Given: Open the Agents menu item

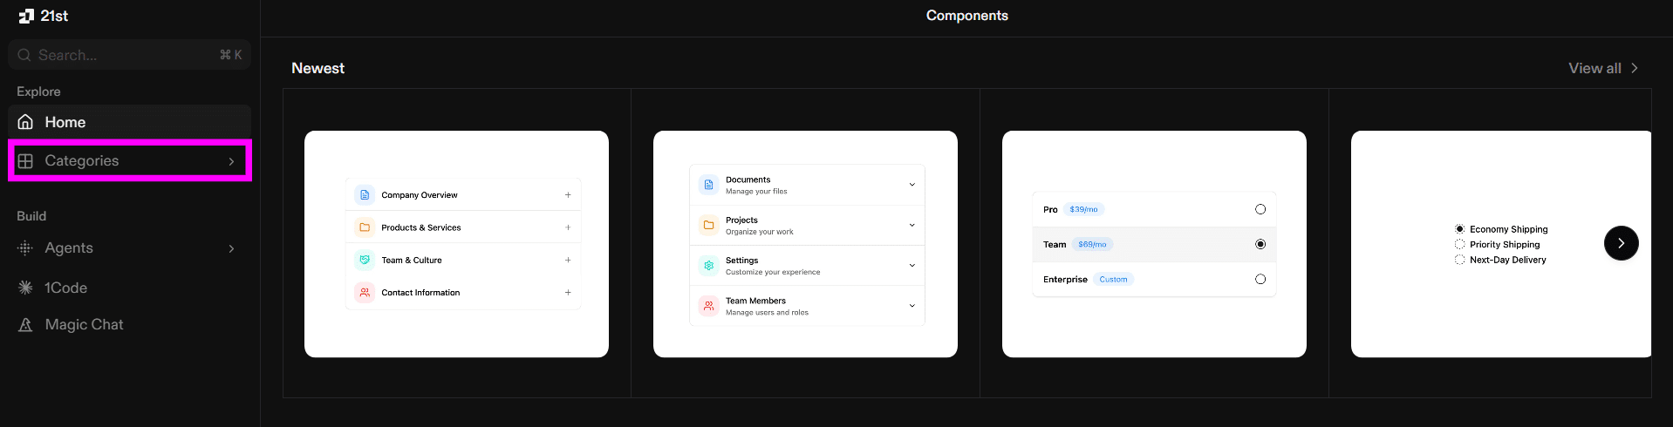Looking at the screenshot, I should [x=129, y=247].
